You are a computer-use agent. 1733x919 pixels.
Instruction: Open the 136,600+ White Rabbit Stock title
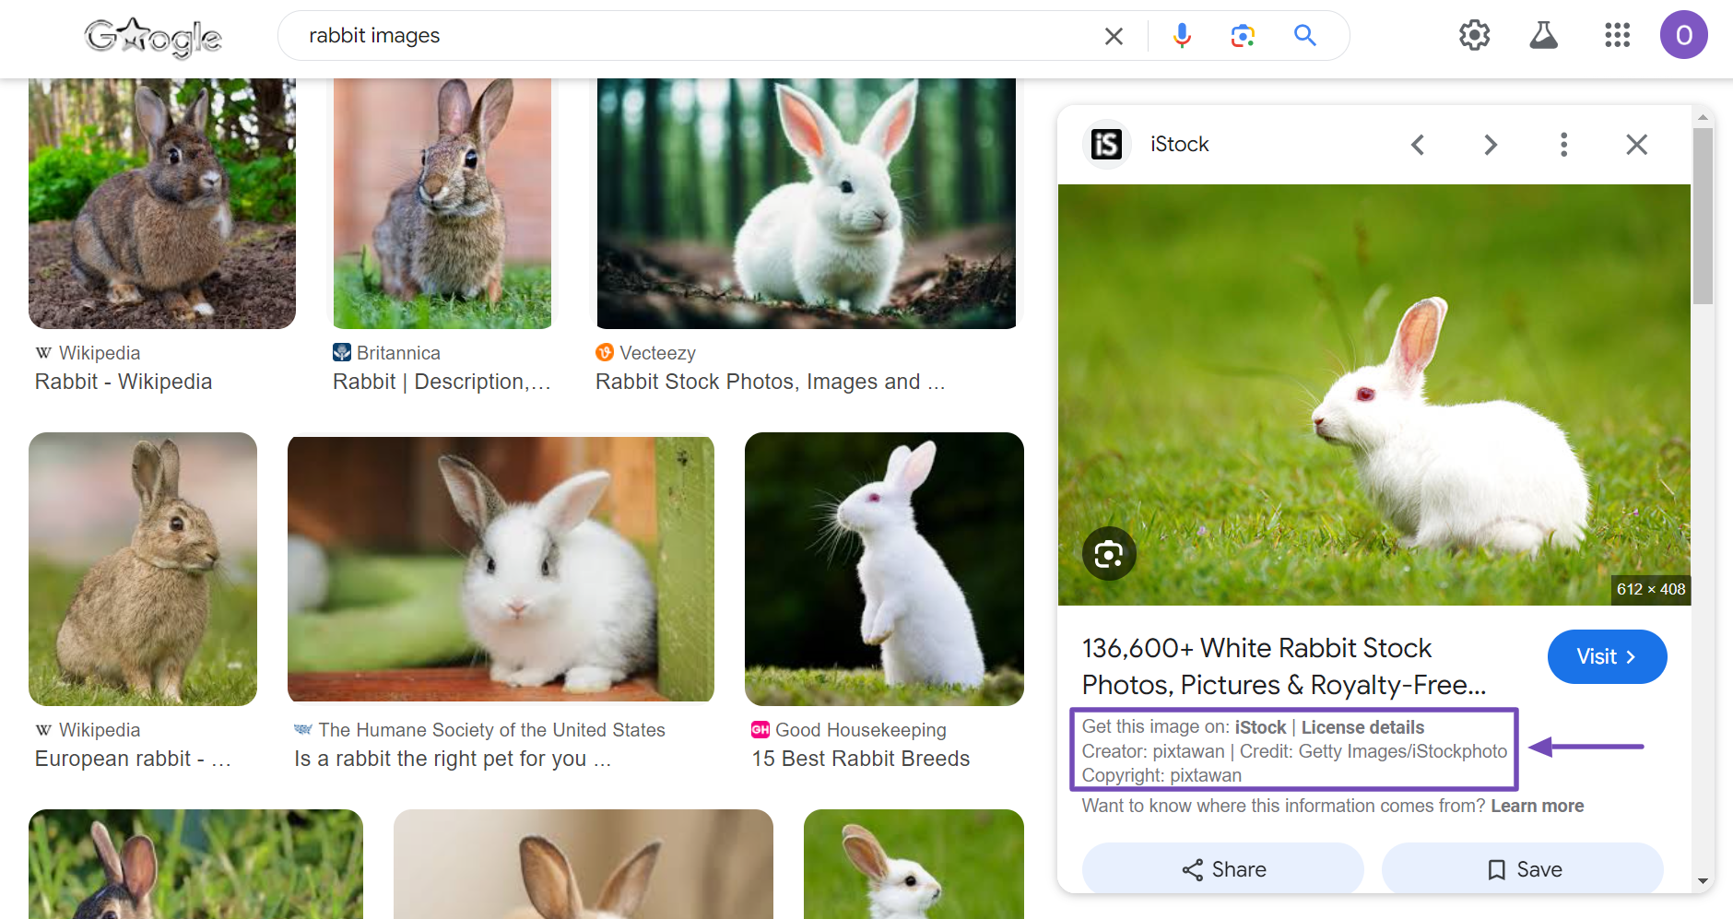(1283, 666)
